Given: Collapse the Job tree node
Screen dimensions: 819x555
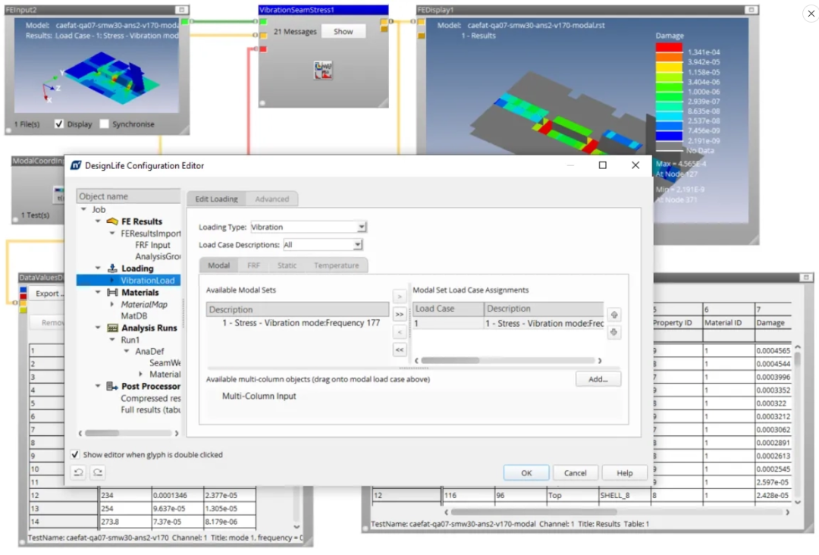Looking at the screenshot, I should (x=83, y=209).
